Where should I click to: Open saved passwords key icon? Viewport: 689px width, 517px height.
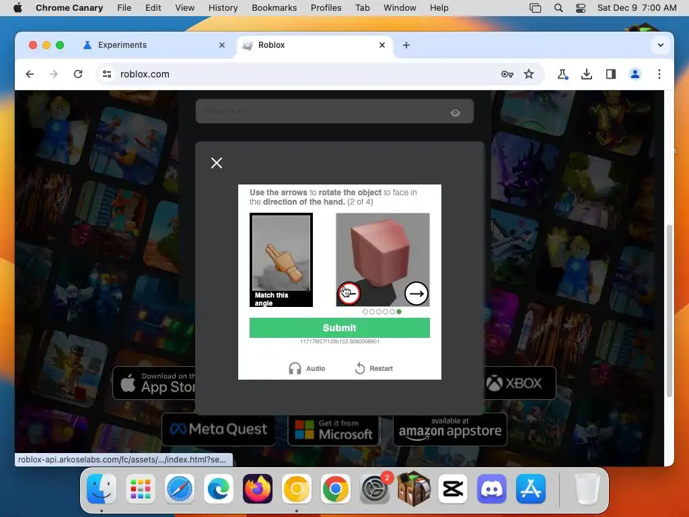coord(507,74)
